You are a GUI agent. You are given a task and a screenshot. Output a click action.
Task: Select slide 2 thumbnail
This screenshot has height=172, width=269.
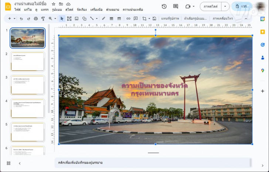(28, 61)
